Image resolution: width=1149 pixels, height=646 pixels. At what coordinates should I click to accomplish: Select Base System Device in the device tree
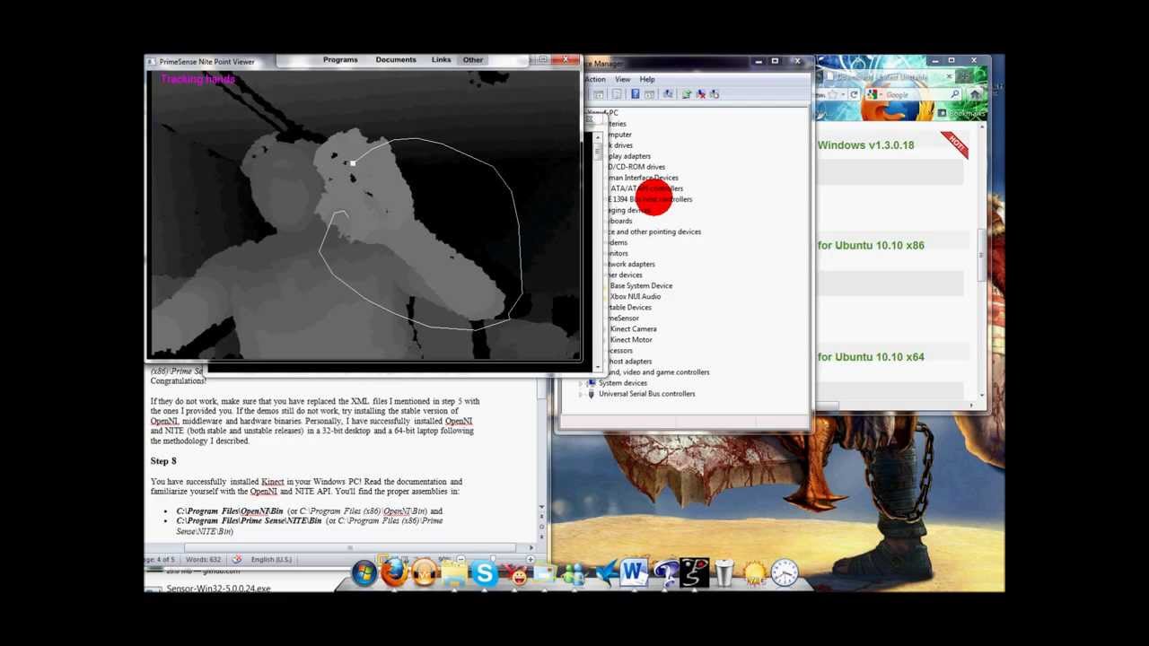[641, 285]
